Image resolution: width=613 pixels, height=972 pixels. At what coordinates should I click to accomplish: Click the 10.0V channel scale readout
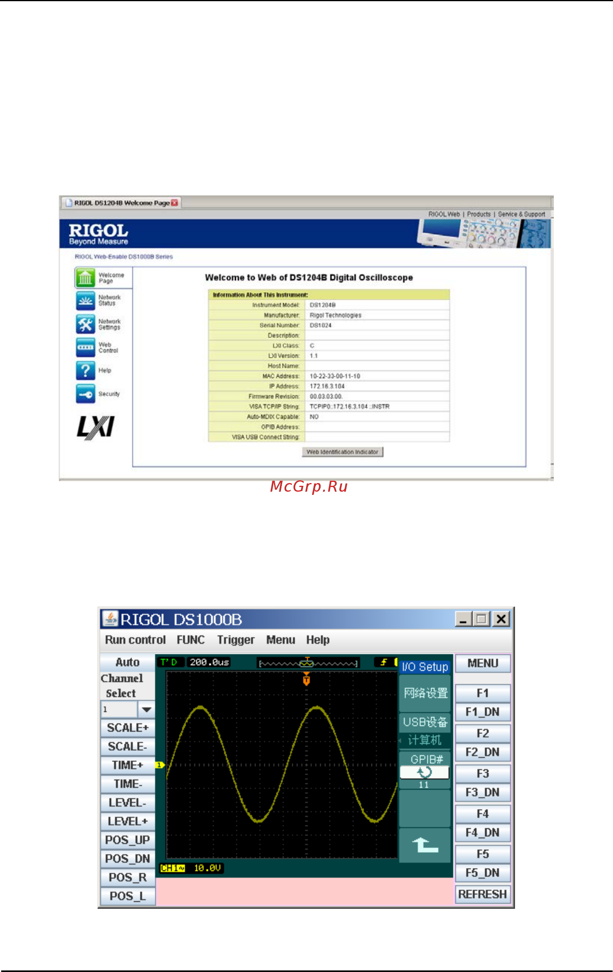pos(207,868)
